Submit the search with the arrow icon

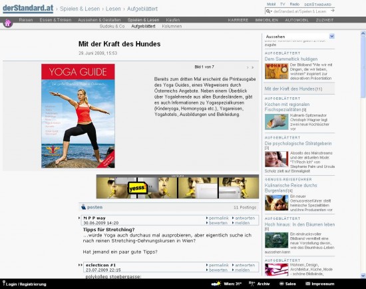[333, 11]
